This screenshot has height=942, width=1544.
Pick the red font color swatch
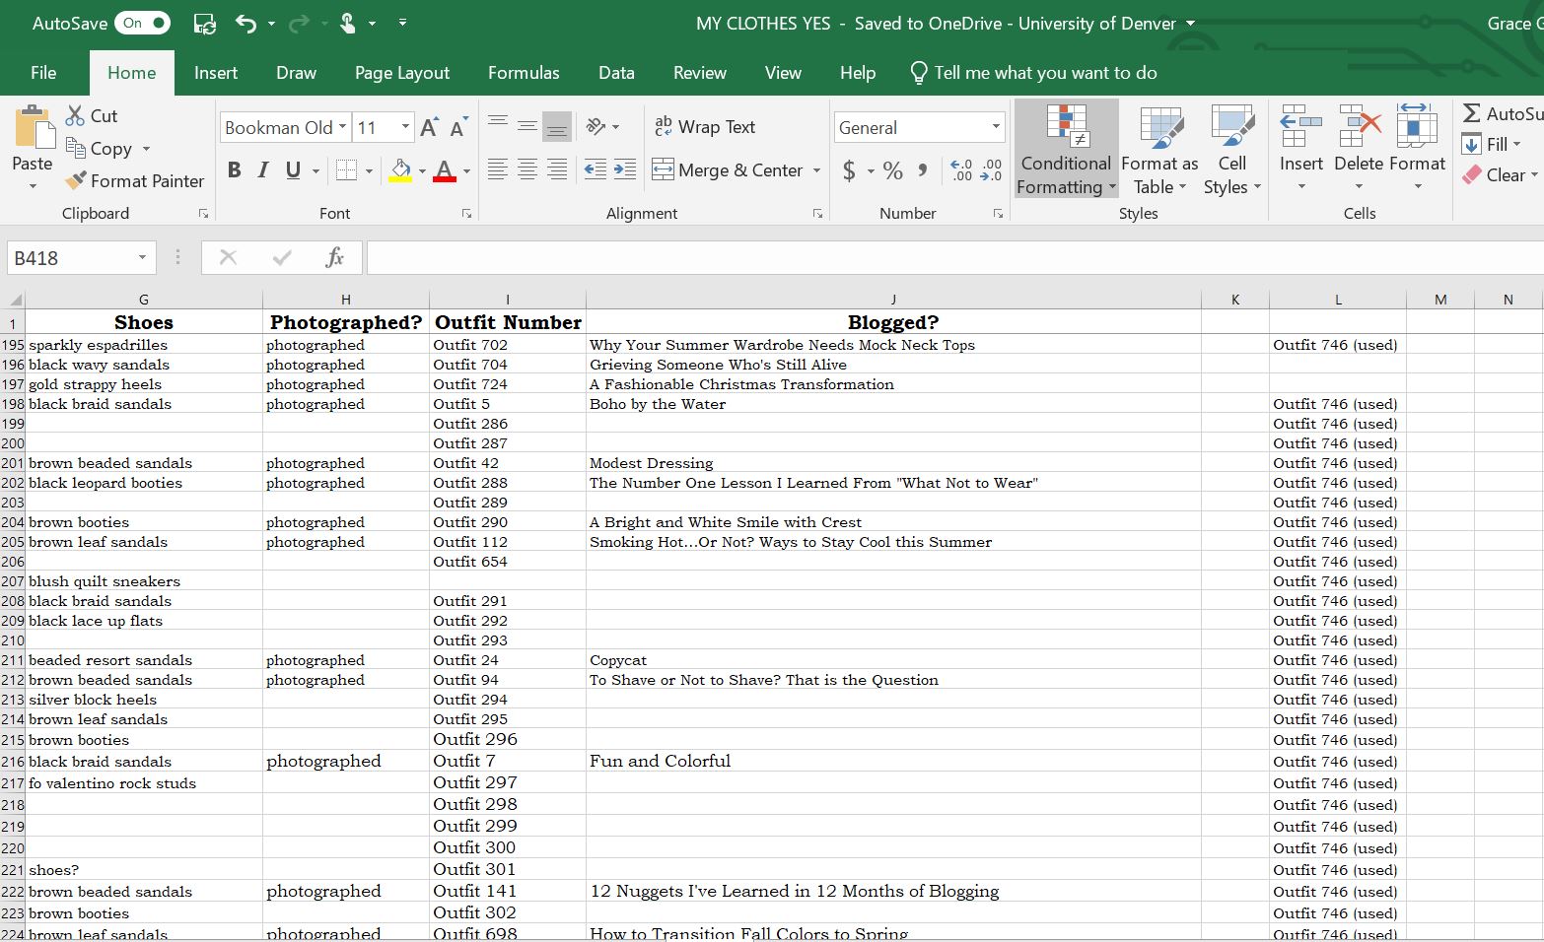coord(445,179)
